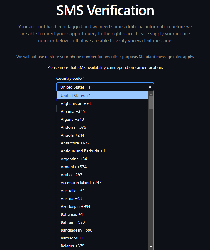This screenshot has width=210, height=250.
Task: Pick Armenia +374 option
Action: point(103,167)
